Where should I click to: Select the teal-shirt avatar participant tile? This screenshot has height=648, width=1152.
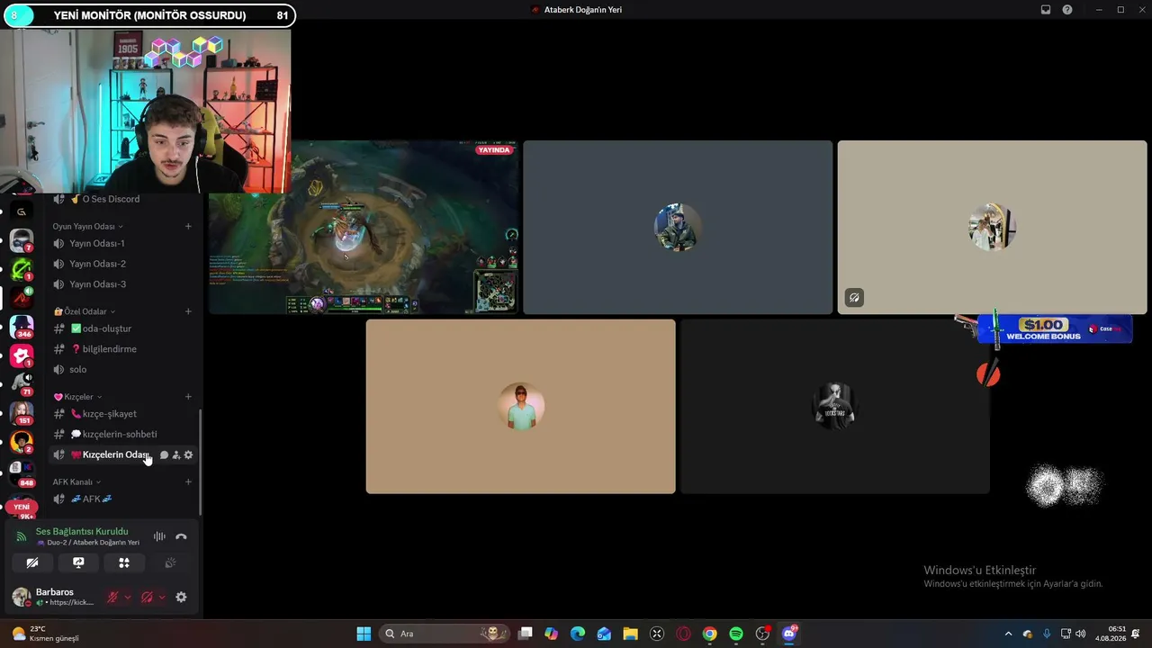520,406
